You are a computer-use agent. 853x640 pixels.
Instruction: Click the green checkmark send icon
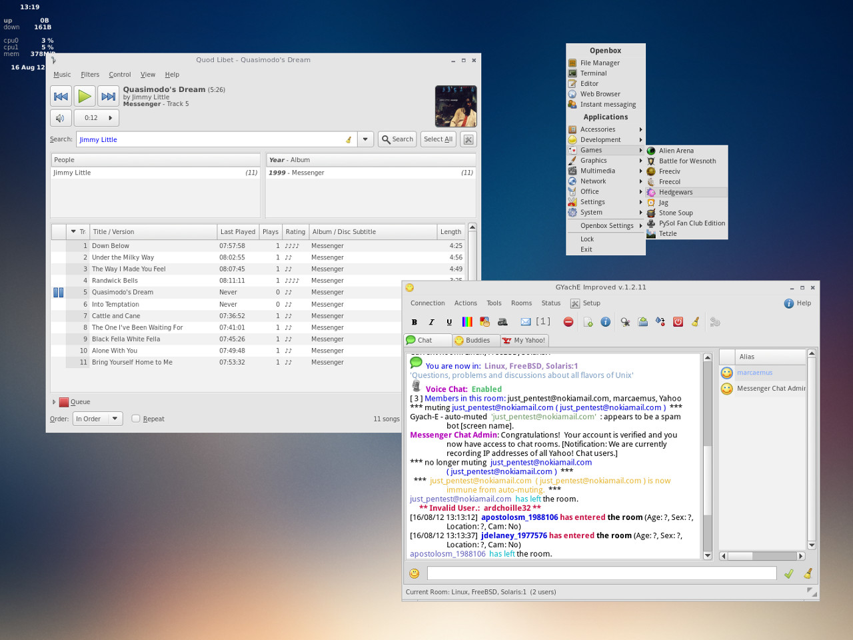pyautogui.click(x=788, y=573)
